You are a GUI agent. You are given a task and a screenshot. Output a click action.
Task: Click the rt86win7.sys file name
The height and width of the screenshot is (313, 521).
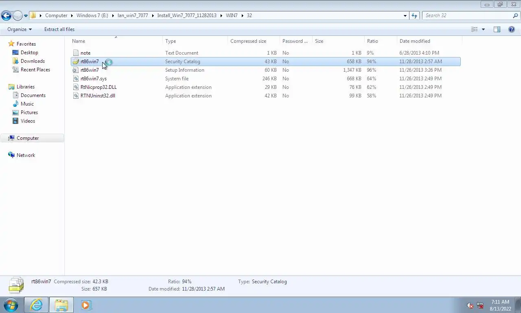coord(94,79)
